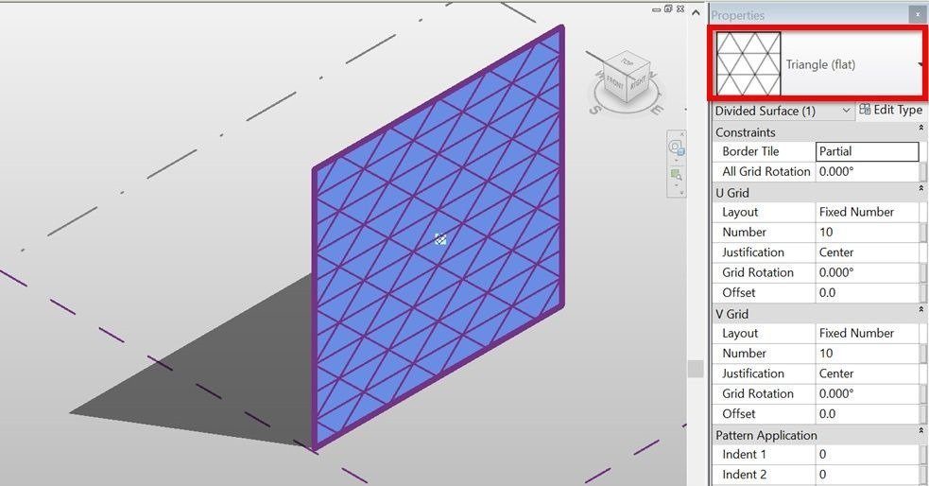
Task: Collapse the Constraints section
Action: 920,128
